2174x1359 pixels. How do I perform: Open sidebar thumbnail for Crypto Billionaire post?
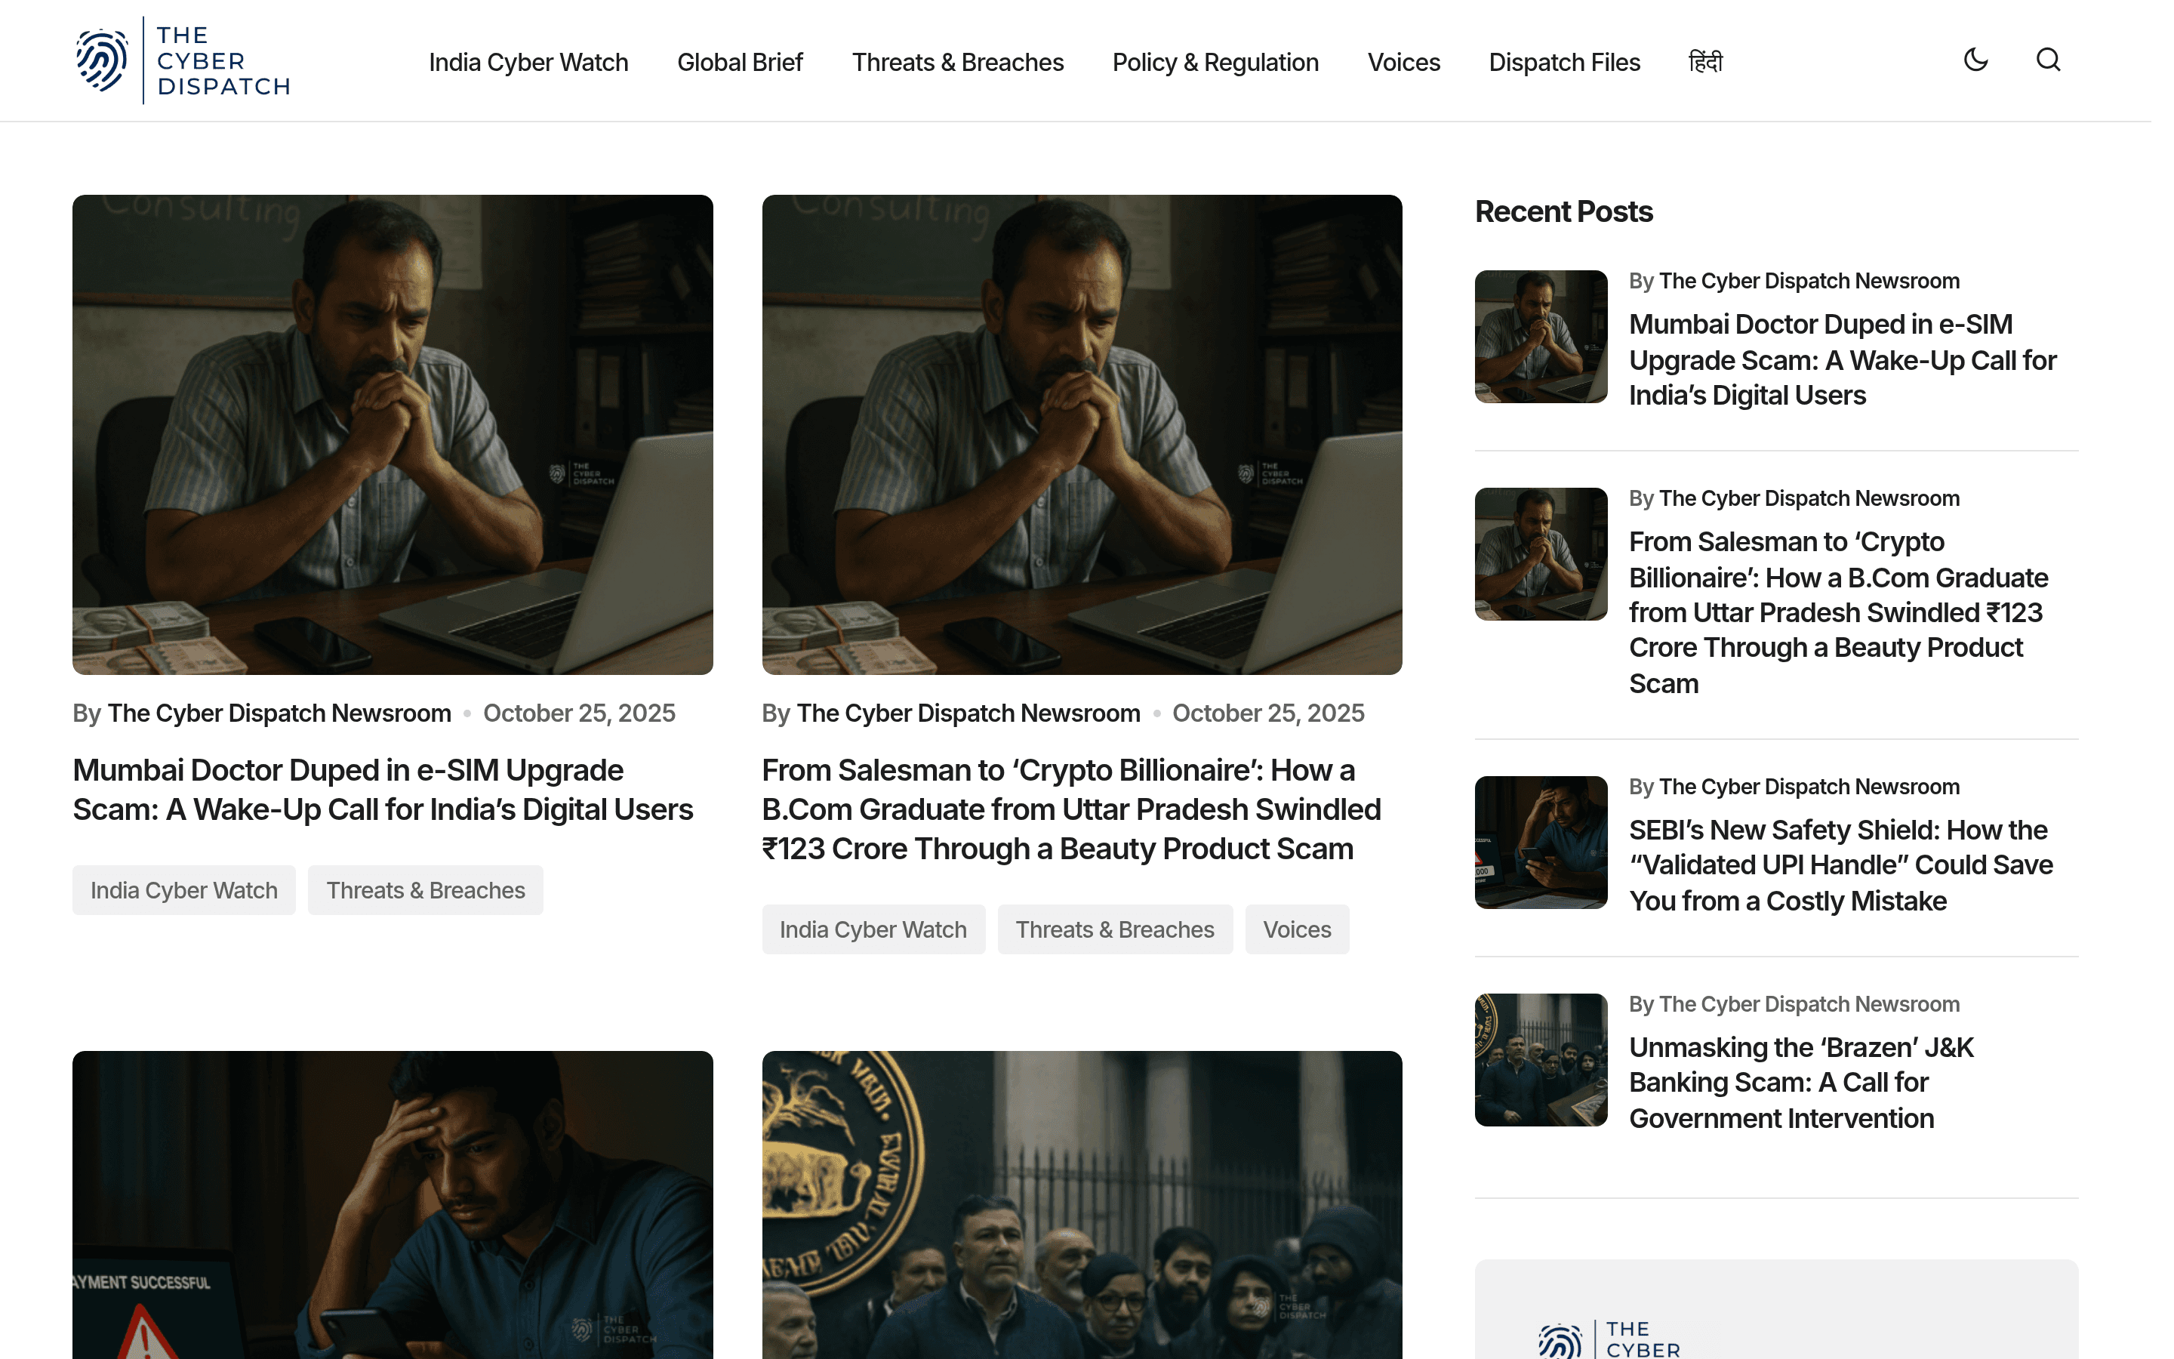[1541, 553]
